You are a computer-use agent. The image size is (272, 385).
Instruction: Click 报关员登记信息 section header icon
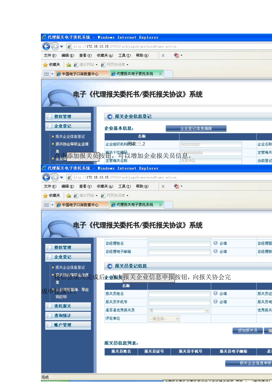[x=110, y=266]
